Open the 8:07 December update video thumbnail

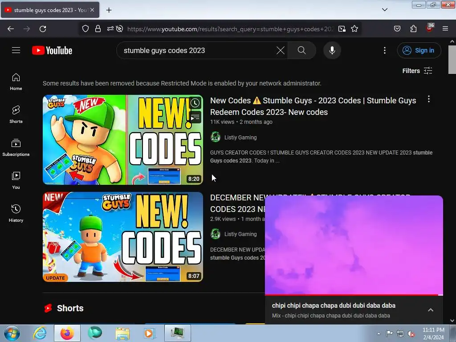coord(123,237)
